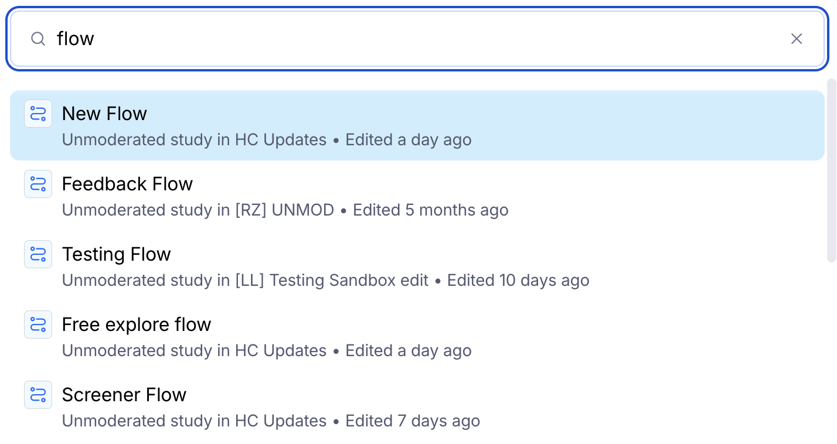Click the icon beside Feedback Flow
The height and width of the screenshot is (444, 837).
click(x=38, y=184)
